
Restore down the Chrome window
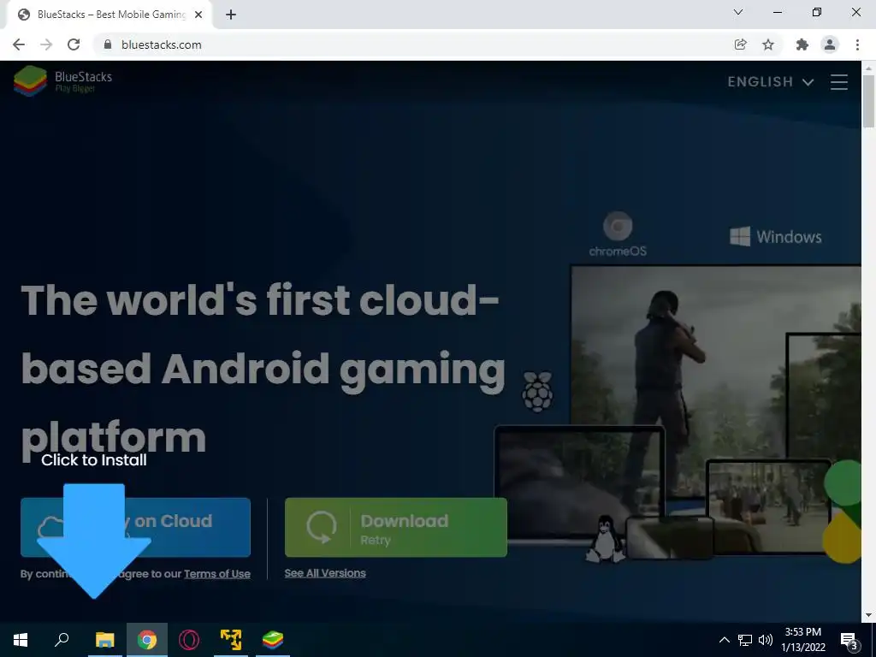tap(817, 12)
